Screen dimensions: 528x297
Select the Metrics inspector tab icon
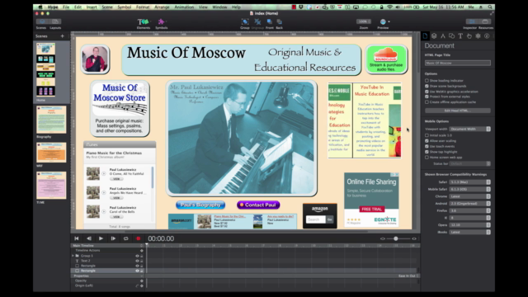pyautogui.click(x=443, y=36)
